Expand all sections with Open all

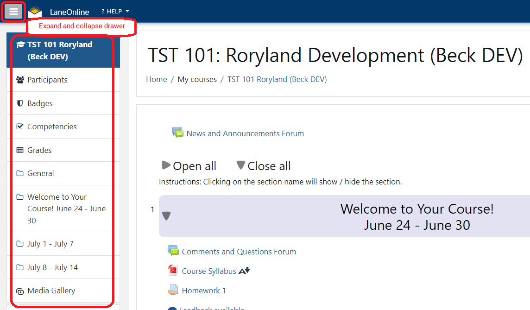[189, 166]
